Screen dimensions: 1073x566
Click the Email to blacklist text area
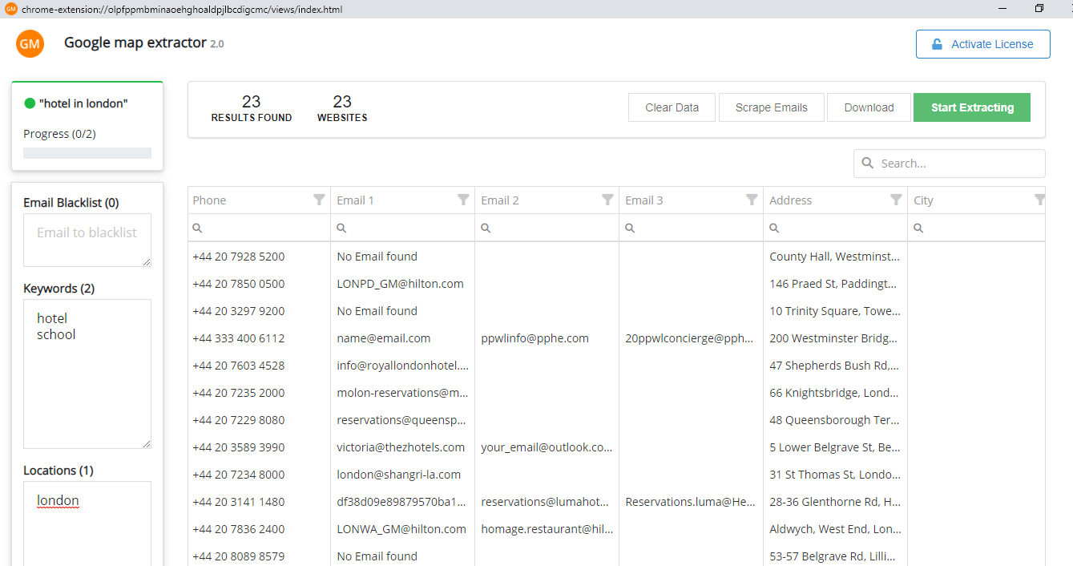click(87, 238)
